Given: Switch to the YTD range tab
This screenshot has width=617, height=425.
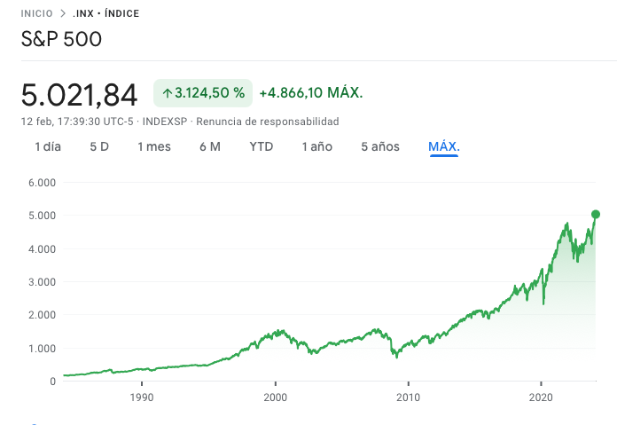Looking at the screenshot, I should pos(262,146).
